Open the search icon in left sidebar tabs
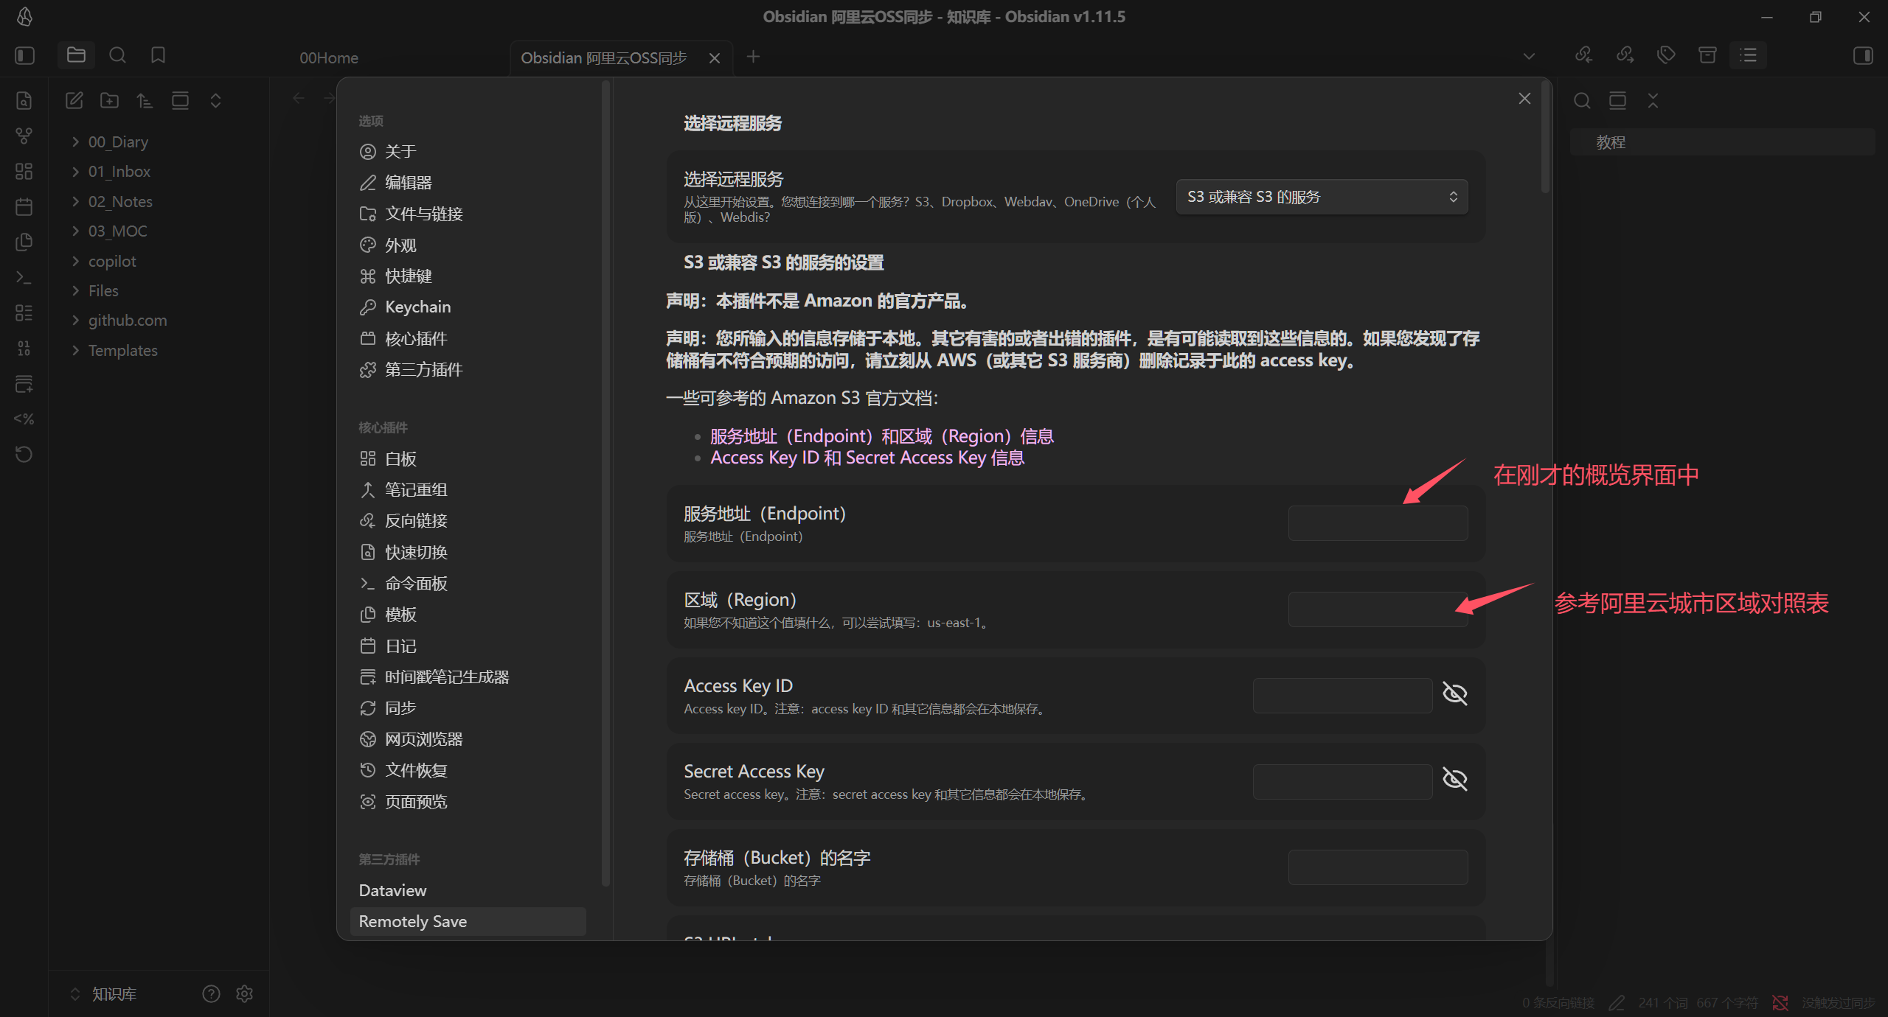The width and height of the screenshot is (1888, 1017). 117,55
